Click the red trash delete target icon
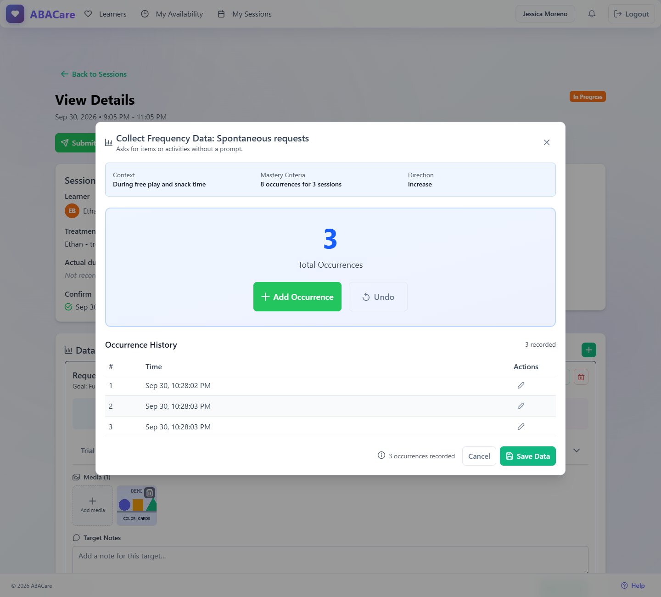This screenshot has width=661, height=597. [581, 377]
